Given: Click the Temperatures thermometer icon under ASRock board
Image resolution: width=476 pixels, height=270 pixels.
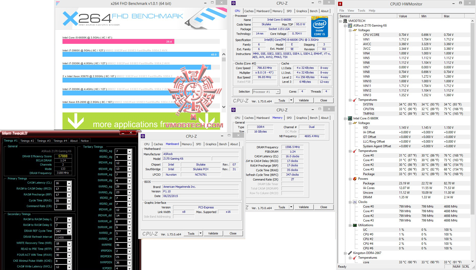Looking at the screenshot, I should (x=355, y=100).
